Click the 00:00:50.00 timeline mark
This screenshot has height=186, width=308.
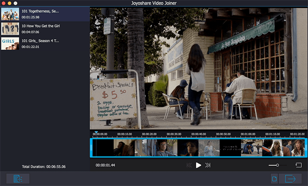223,134
